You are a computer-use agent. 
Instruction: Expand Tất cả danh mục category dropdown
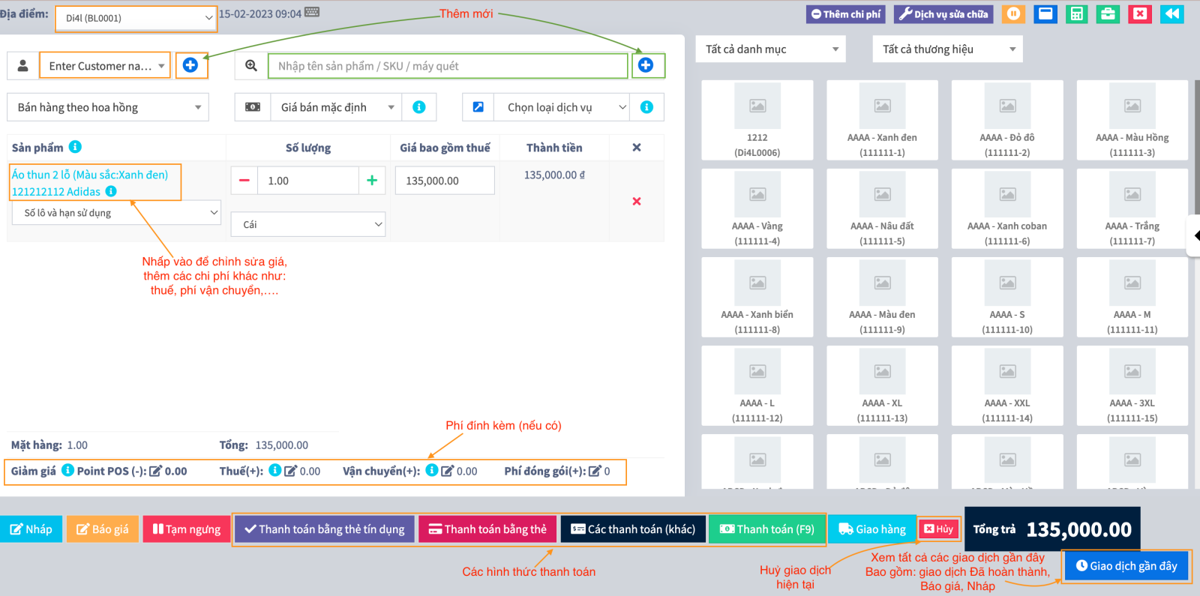770,49
